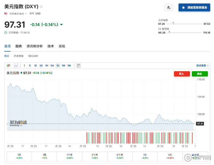Click 添加至投资组合 button
Image resolution: width=214 pixels, height=165 pixels.
tap(194, 7)
